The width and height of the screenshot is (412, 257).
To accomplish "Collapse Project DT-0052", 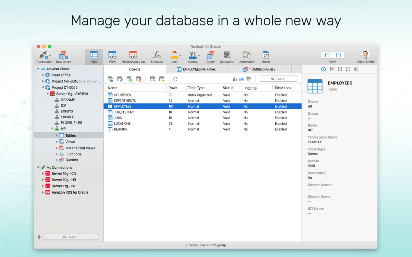I will tap(43, 87).
